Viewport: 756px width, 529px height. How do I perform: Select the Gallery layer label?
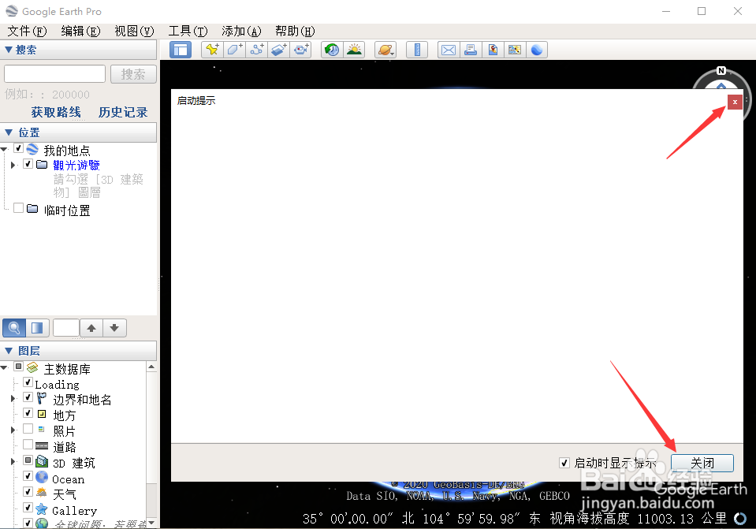click(74, 511)
